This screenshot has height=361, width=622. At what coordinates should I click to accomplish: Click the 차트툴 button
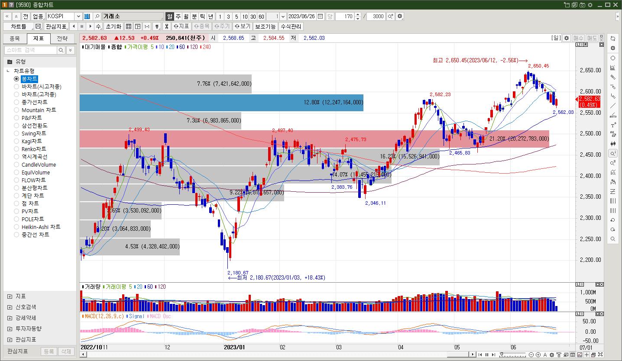(x=18, y=26)
